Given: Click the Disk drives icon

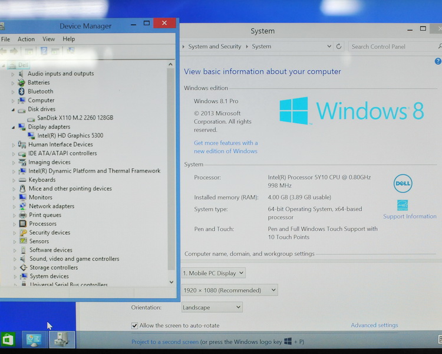Looking at the screenshot, I should coord(22,110).
